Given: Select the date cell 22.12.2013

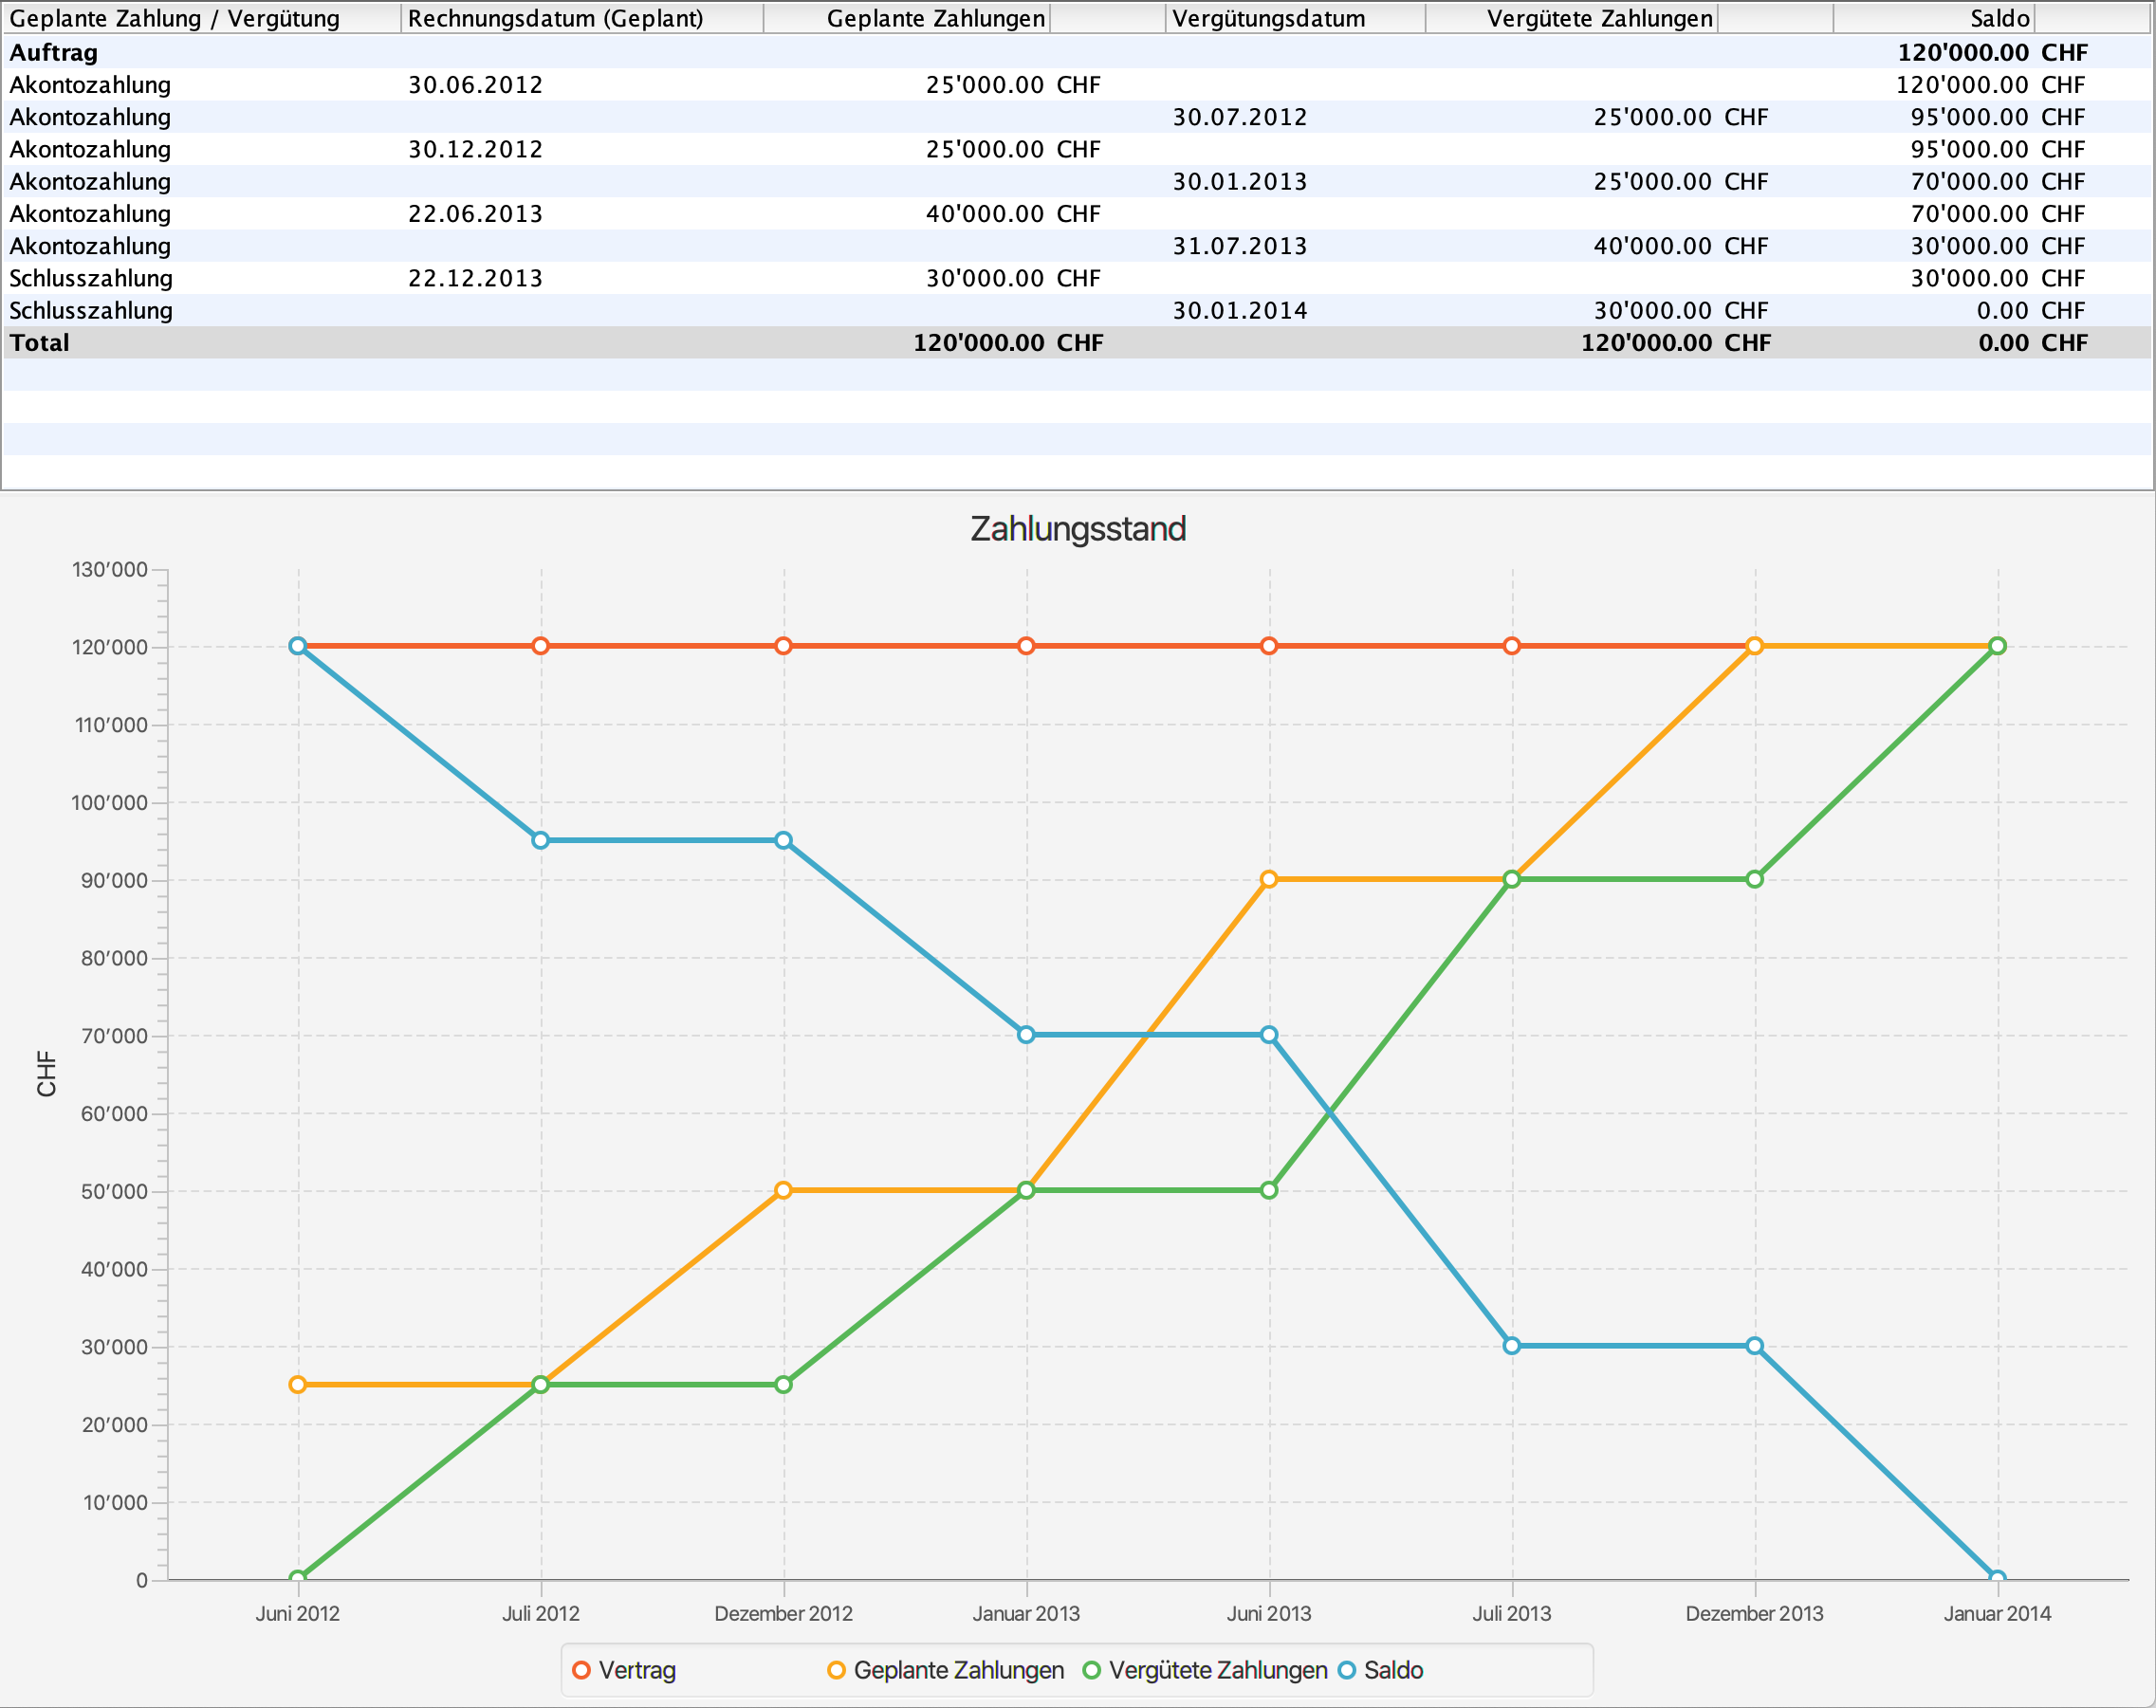Looking at the screenshot, I should coord(475,278).
